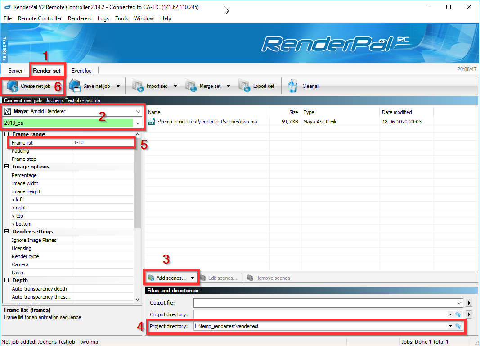The width and height of the screenshot is (480, 346).
Task: Open the 2019_ca version dropdown
Action: point(138,123)
